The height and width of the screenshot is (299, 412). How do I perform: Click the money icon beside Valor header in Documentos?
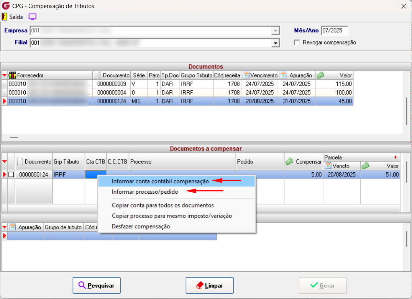tap(320, 75)
